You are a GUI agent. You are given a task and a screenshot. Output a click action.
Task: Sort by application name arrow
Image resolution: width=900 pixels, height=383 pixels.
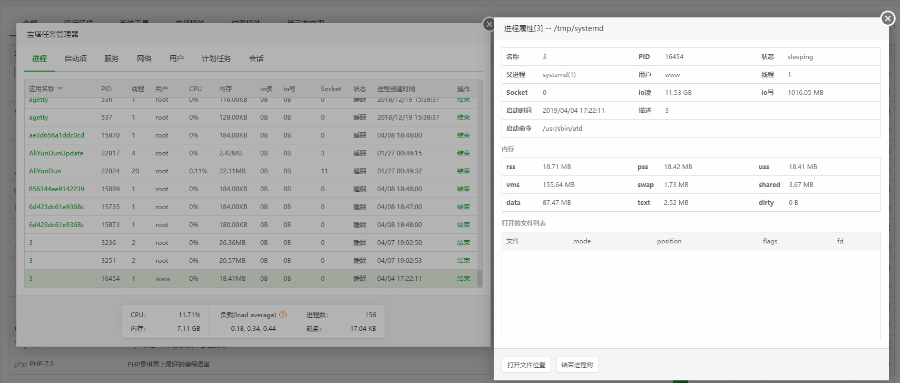[60, 89]
